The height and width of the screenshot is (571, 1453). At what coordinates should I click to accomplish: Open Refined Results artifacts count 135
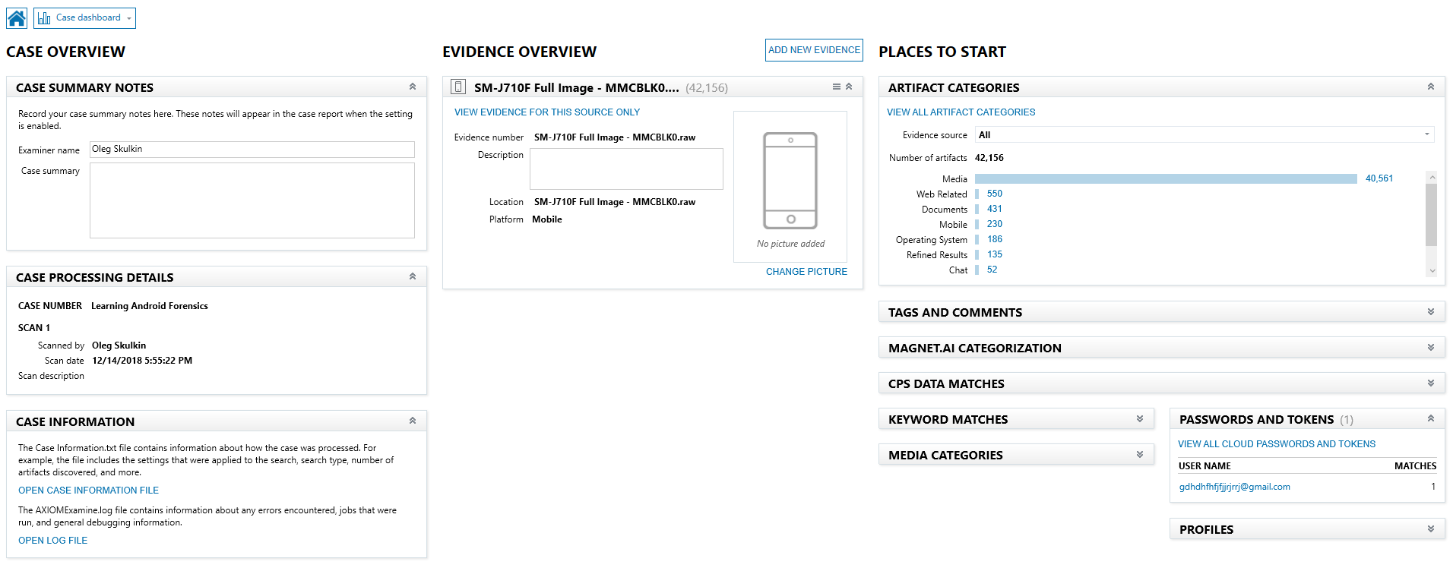(994, 254)
